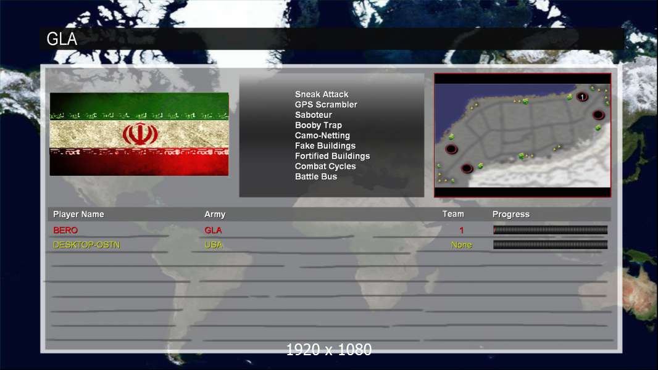Image resolution: width=658 pixels, height=370 pixels.
Task: Click "Camo-Netting" entry
Action: point(322,135)
